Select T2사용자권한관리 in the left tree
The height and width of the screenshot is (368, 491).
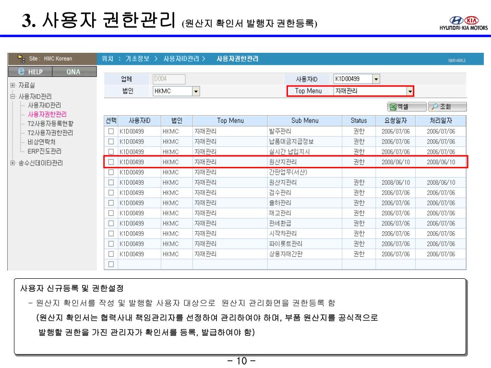pyautogui.click(x=50, y=133)
